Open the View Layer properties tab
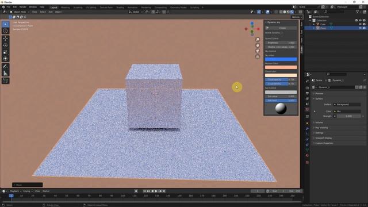368x207 pixels. click(307, 98)
